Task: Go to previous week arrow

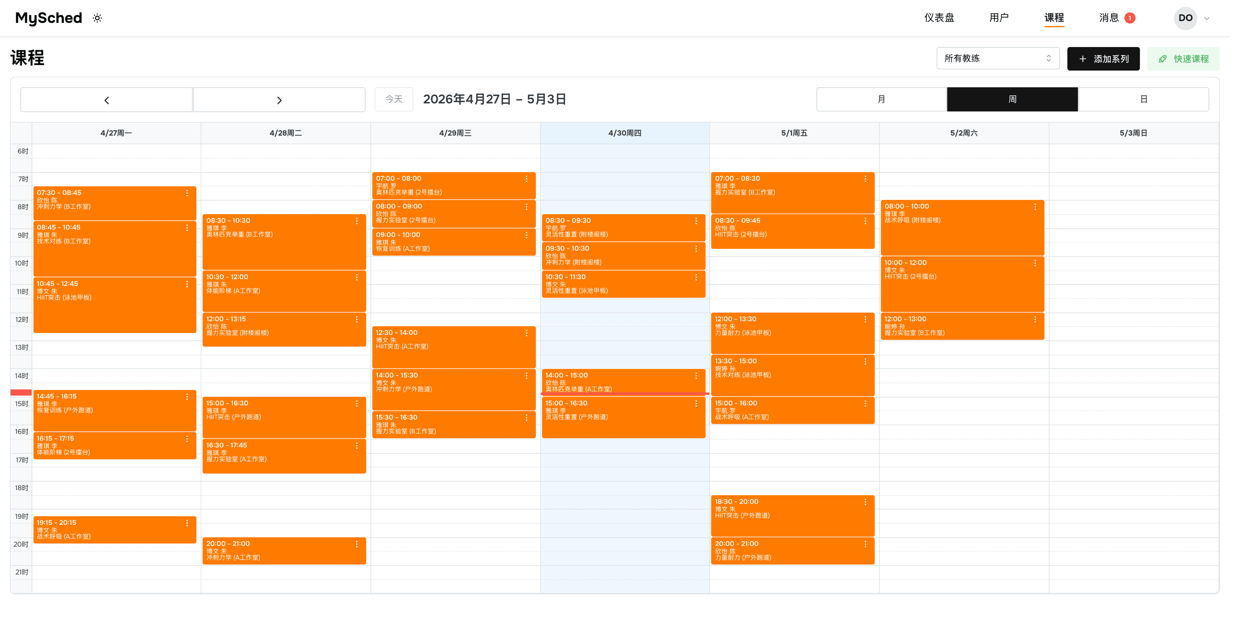Action: pos(106,100)
